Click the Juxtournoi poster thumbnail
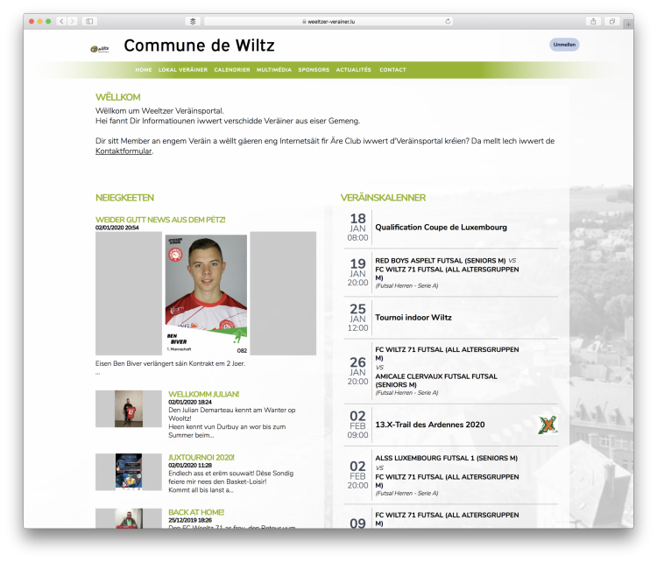Image resolution: width=657 pixels, height=562 pixels. [x=129, y=472]
